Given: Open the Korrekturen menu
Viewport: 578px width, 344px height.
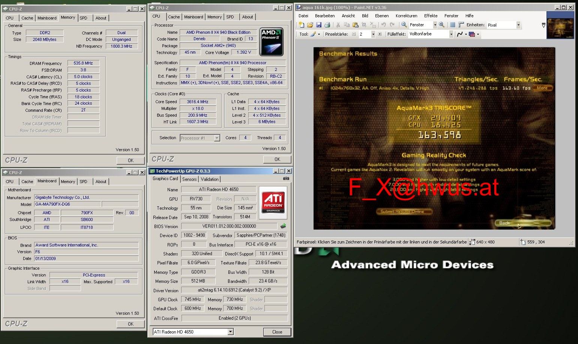Looking at the screenshot, I should 406,16.
